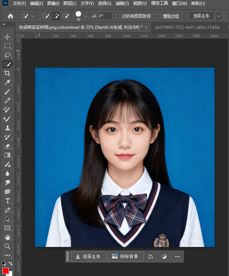
Task: Click the red foreground color swatch
Action: click(x=5, y=271)
